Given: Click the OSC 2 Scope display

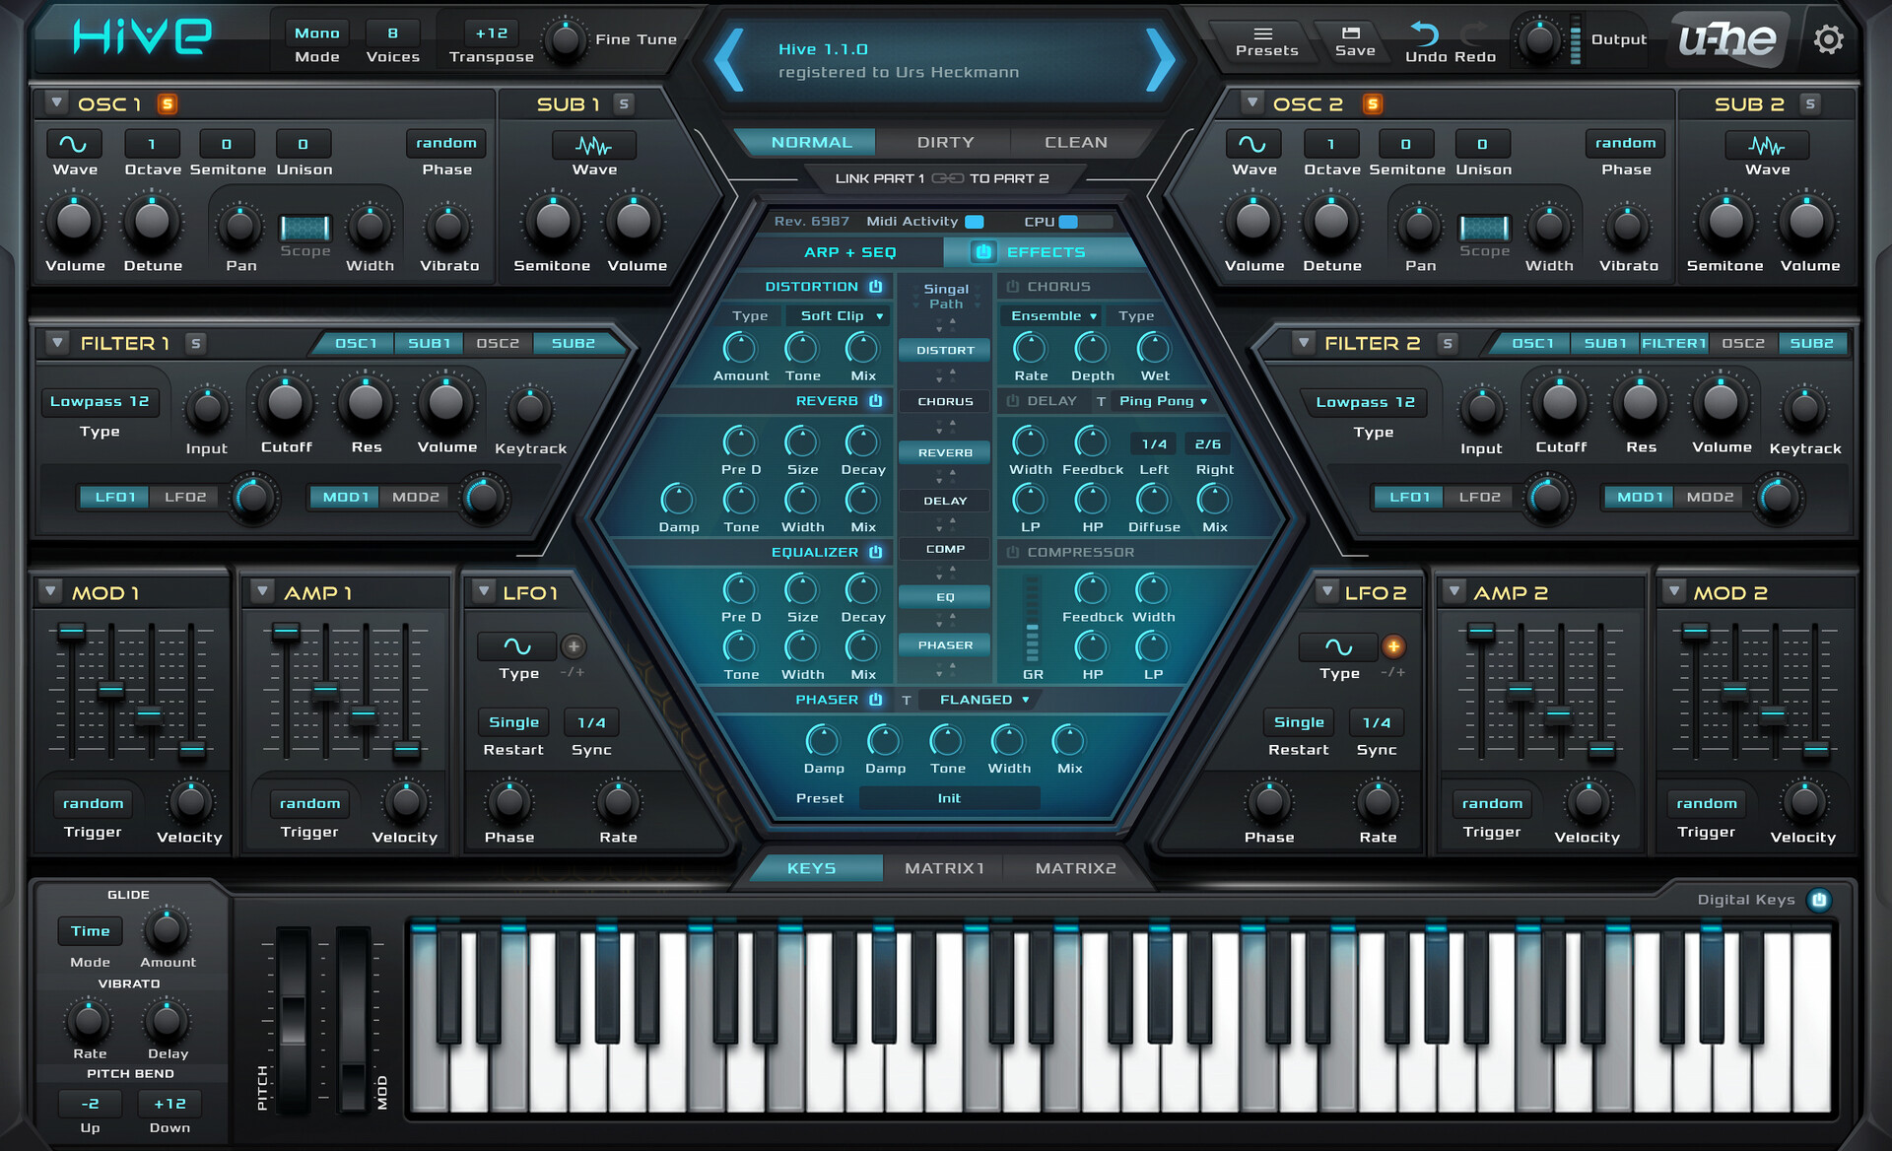Looking at the screenshot, I should [x=1484, y=228].
